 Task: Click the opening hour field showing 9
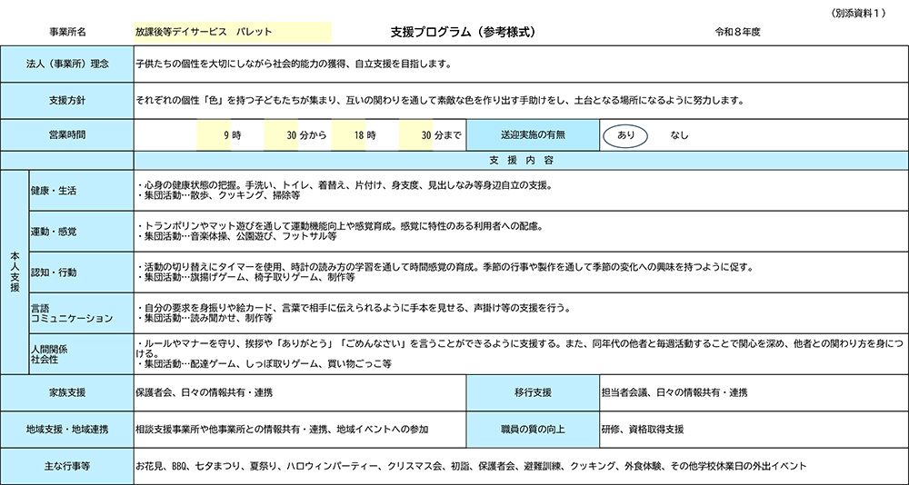pyautogui.click(x=220, y=135)
